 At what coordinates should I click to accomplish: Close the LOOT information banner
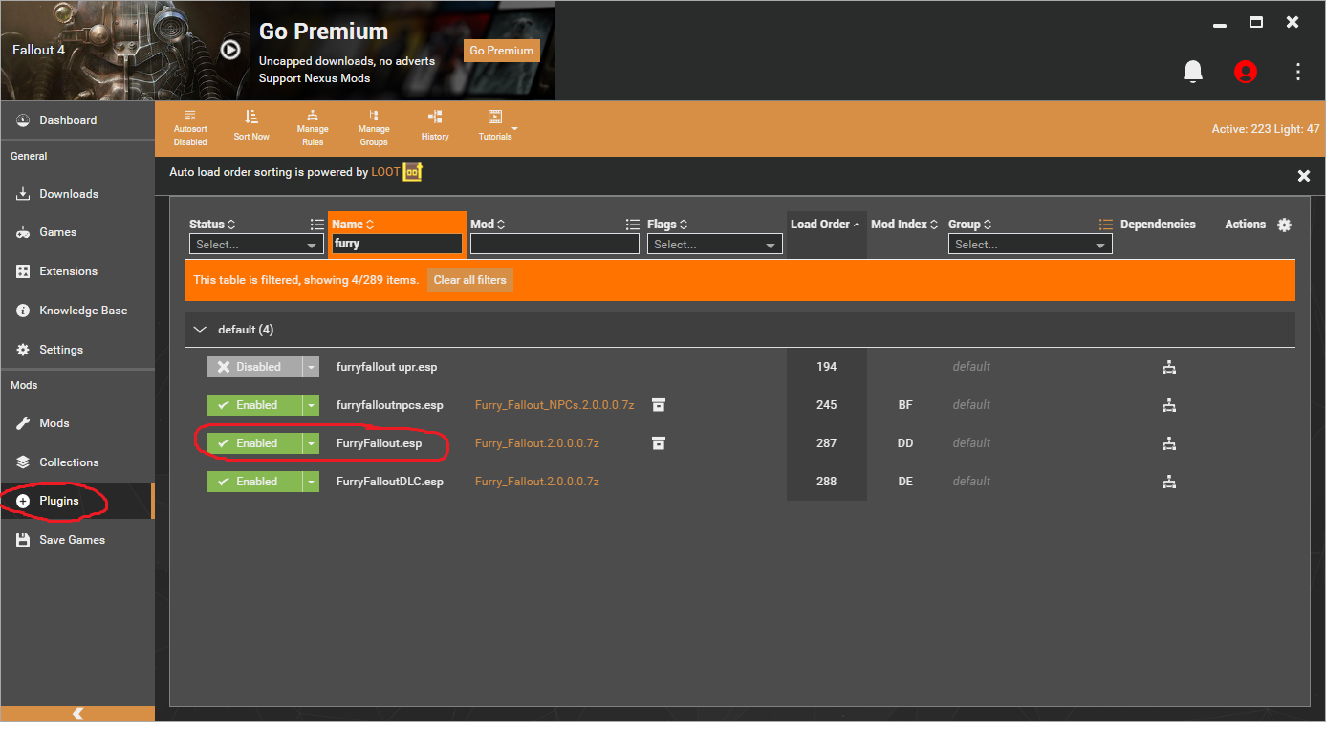pos(1303,176)
